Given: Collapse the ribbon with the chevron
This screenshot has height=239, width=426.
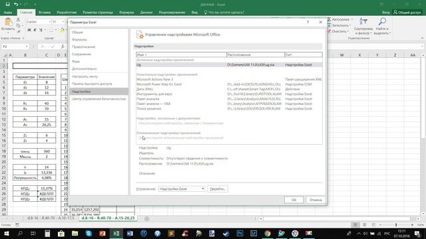Looking at the screenshot, I should 422,39.
